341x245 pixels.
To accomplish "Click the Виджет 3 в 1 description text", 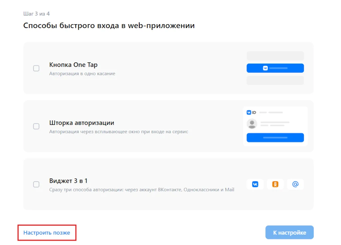I will [x=142, y=190].
